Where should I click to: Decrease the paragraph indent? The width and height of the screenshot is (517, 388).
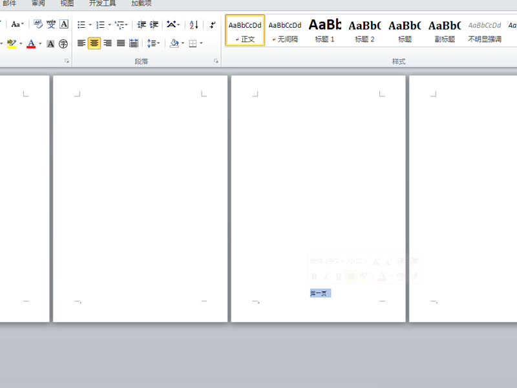pos(142,25)
